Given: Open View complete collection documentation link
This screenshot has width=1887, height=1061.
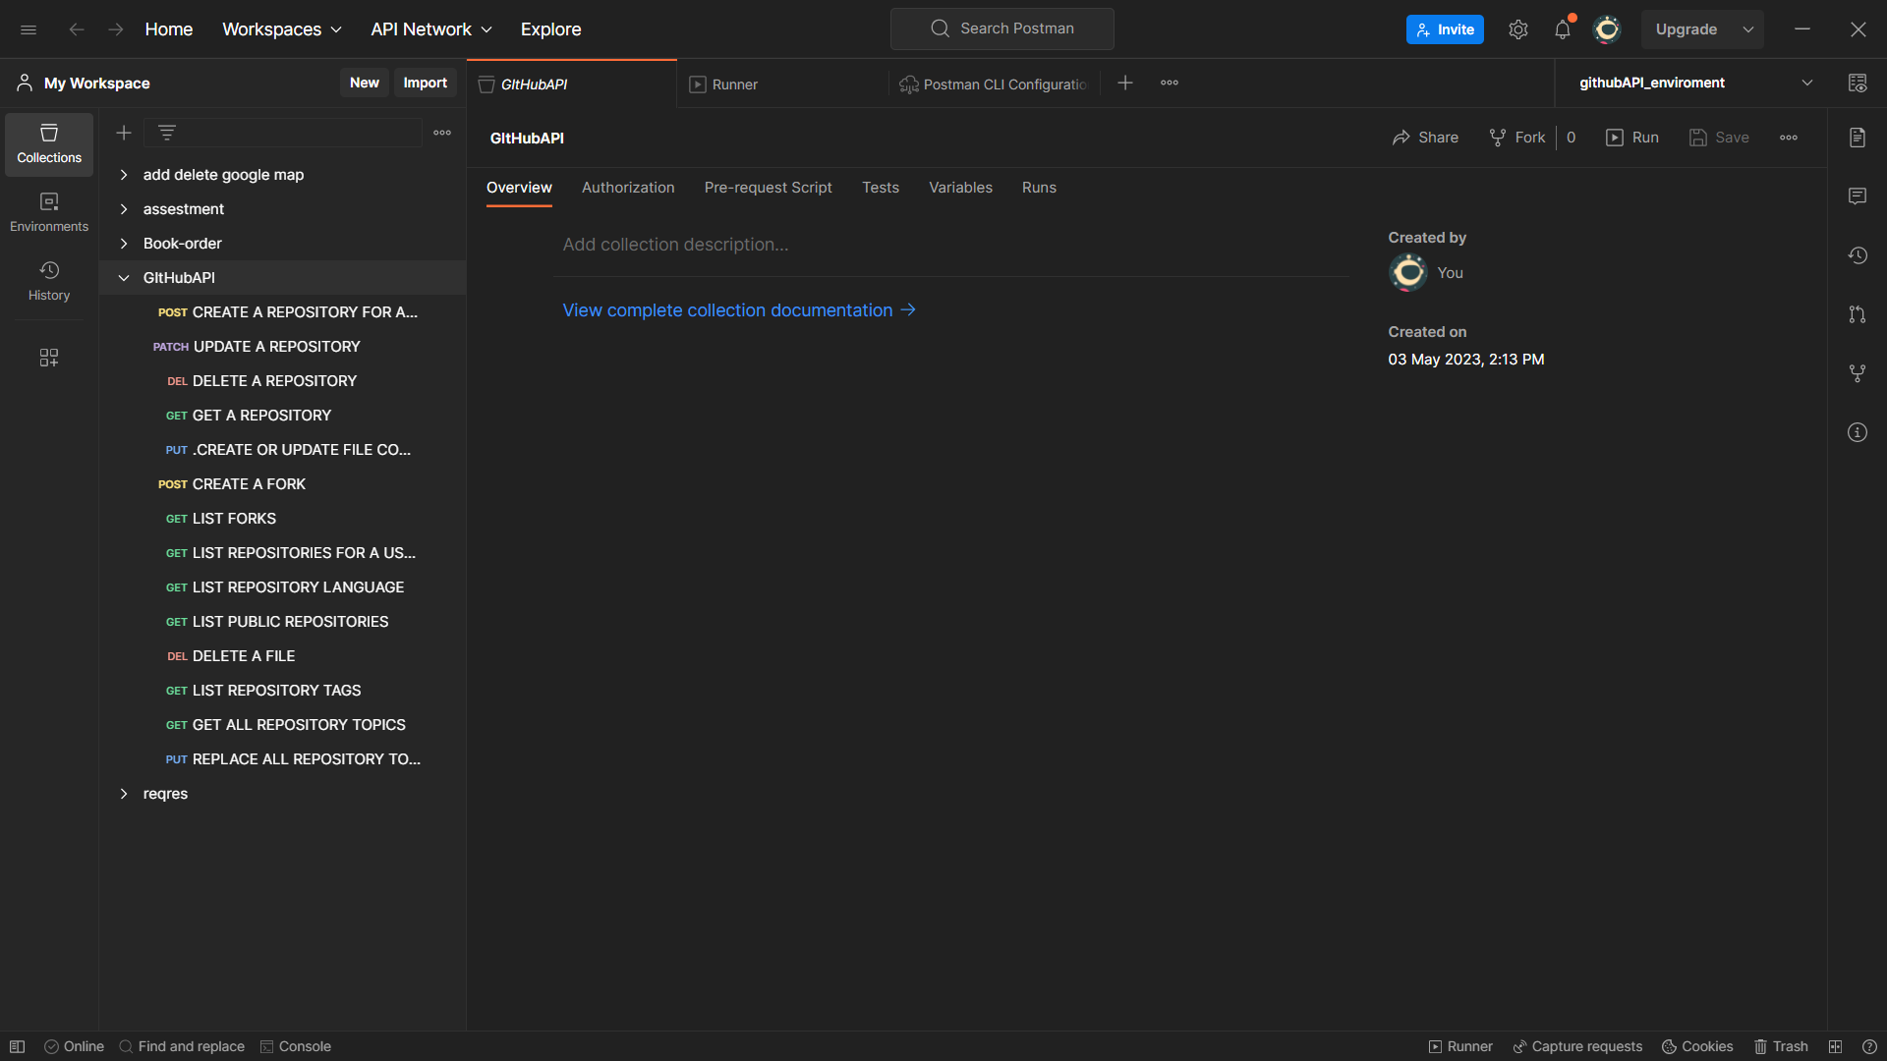Looking at the screenshot, I should pos(739,310).
